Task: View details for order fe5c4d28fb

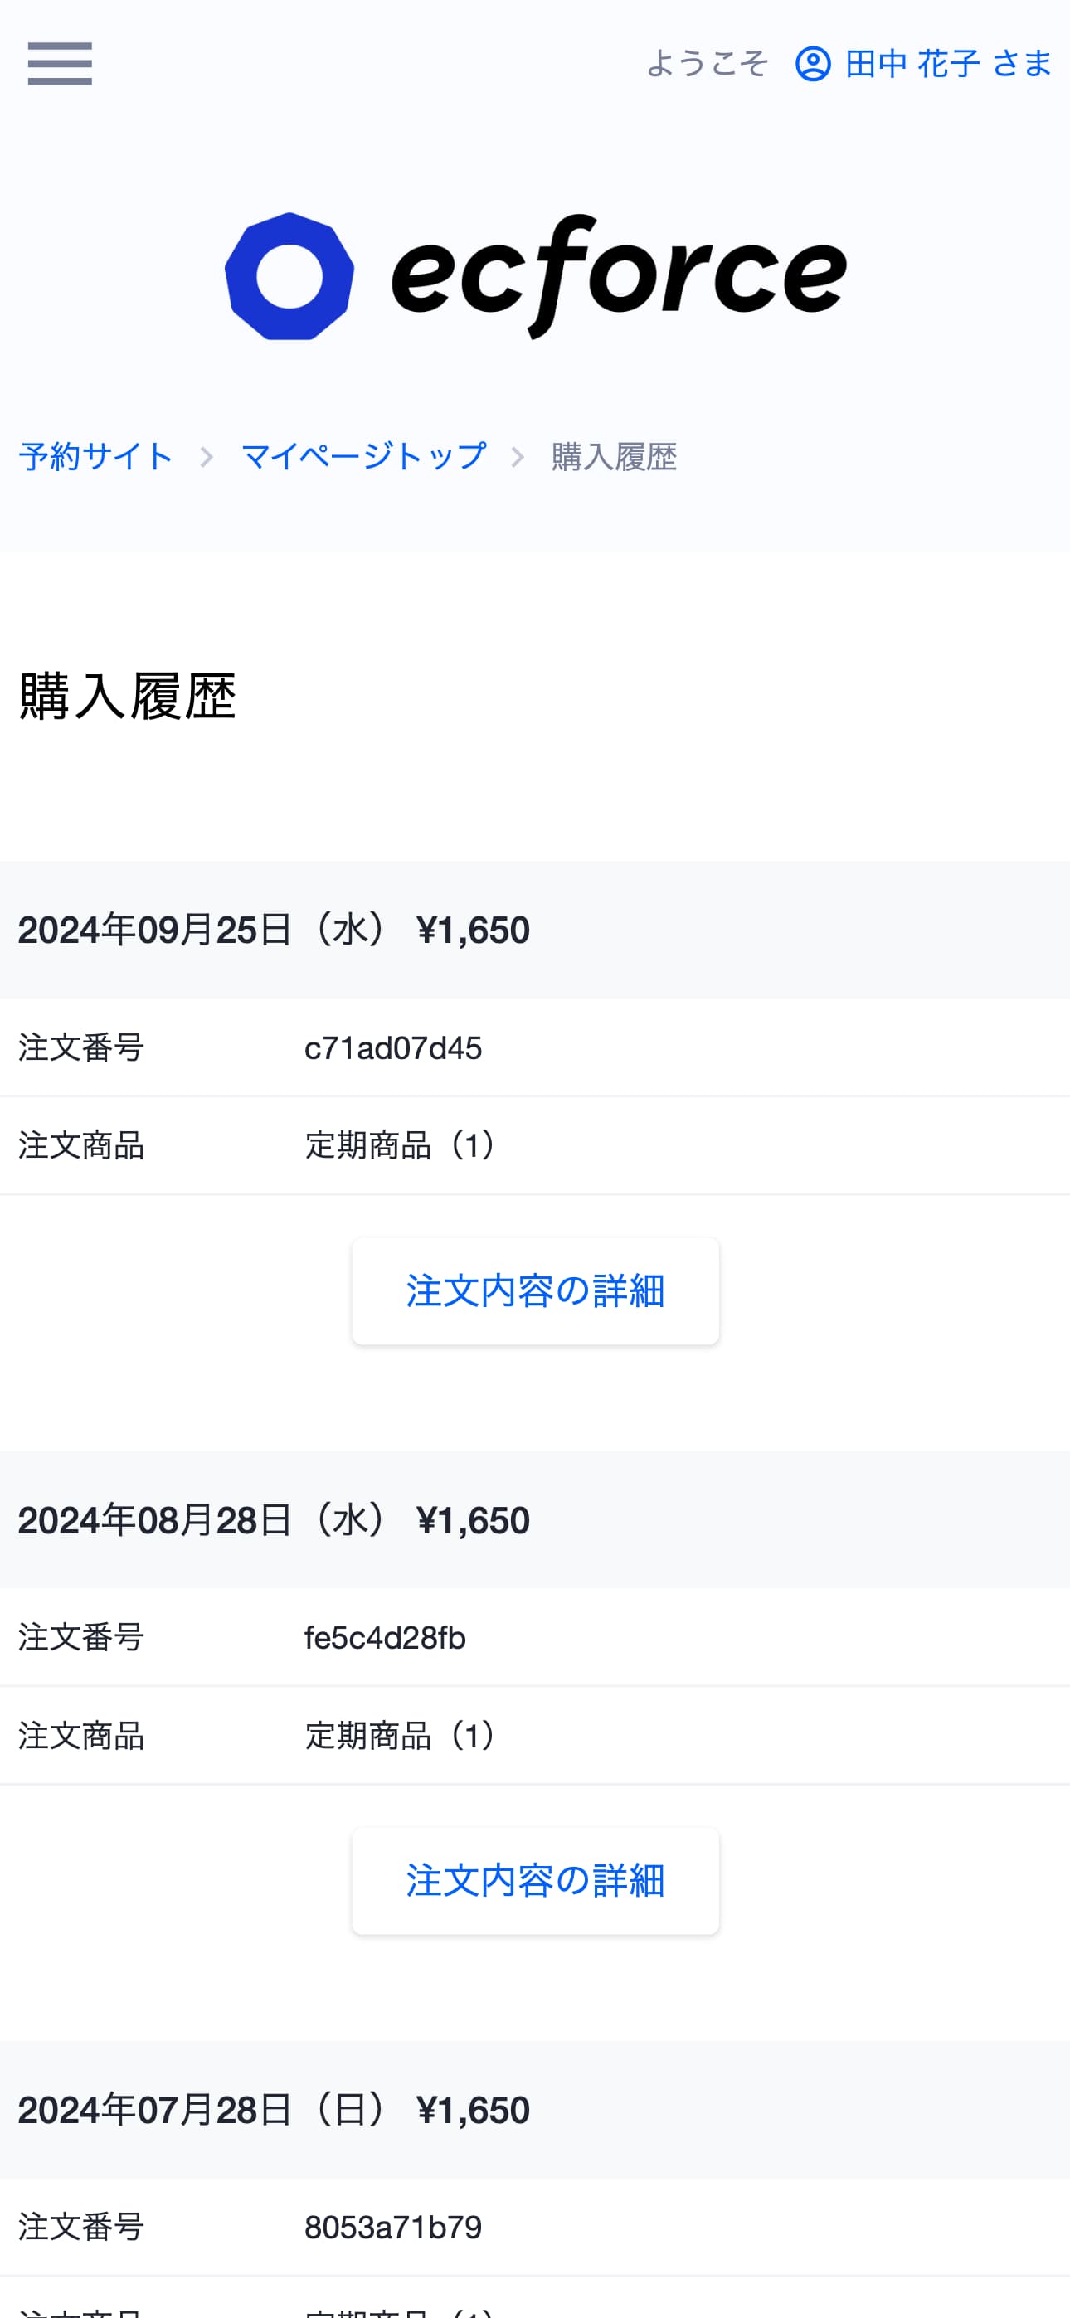Action: click(x=536, y=1881)
